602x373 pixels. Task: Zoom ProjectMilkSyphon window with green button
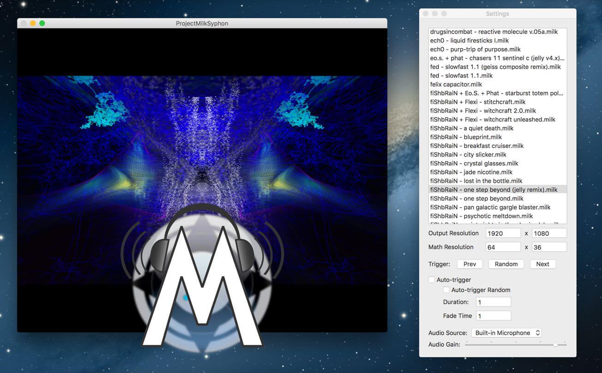click(x=42, y=23)
